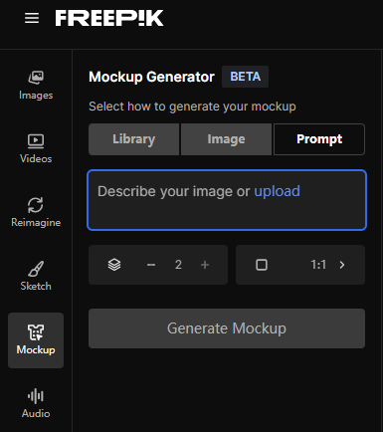
Task: Select the Mockup sidebar tool
Action: click(36, 340)
